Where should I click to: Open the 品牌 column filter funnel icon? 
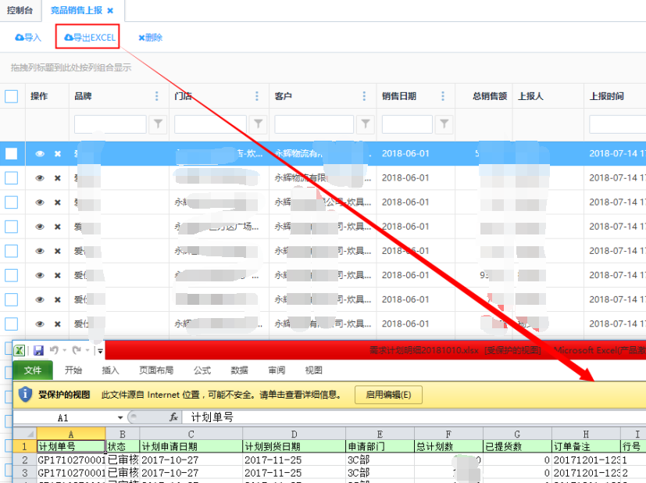(x=158, y=123)
